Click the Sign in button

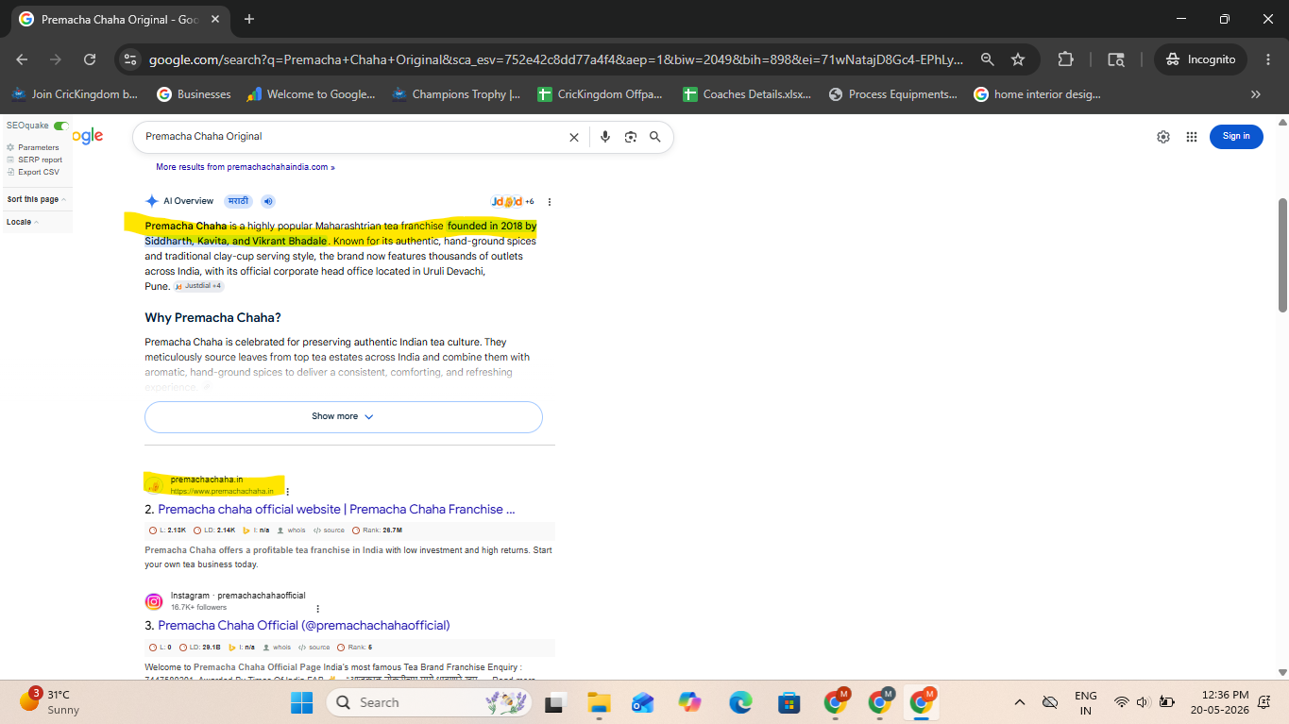click(1236, 136)
